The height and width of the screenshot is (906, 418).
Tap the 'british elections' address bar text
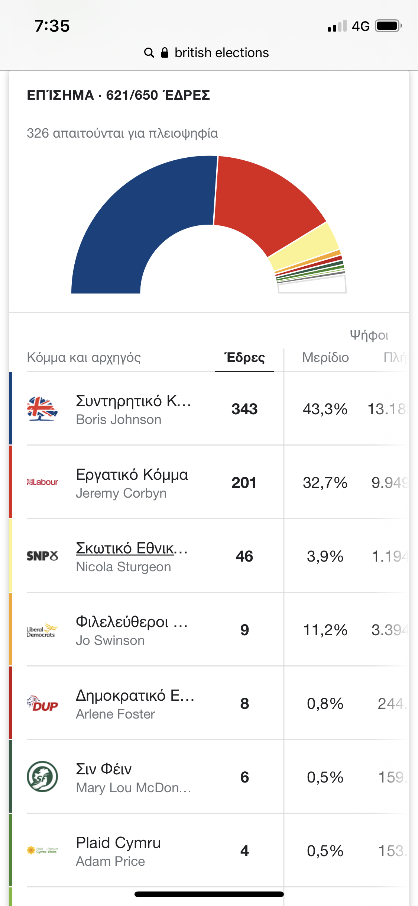tap(221, 53)
